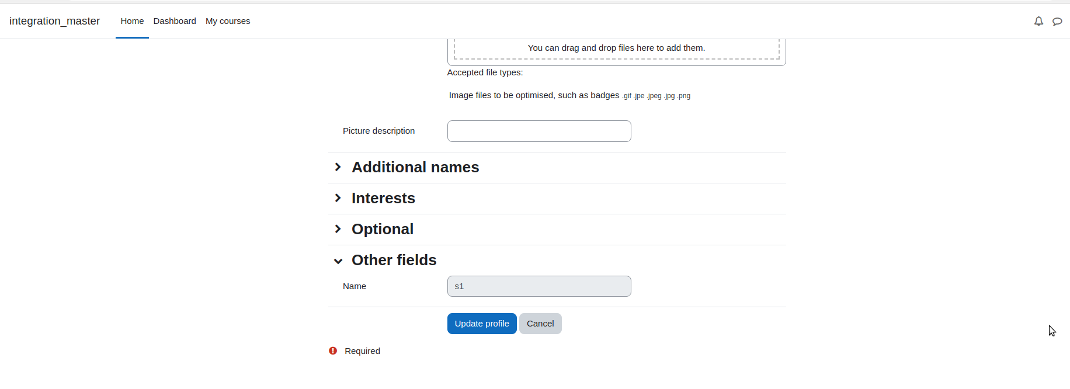Click the Name field containing s1
This screenshot has height=389, width=1070.
(539, 286)
